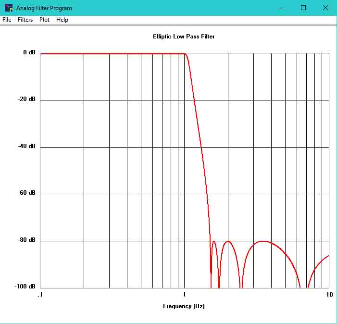The width and height of the screenshot is (337, 324).
Task: Open the Plot menu
Action: click(45, 20)
